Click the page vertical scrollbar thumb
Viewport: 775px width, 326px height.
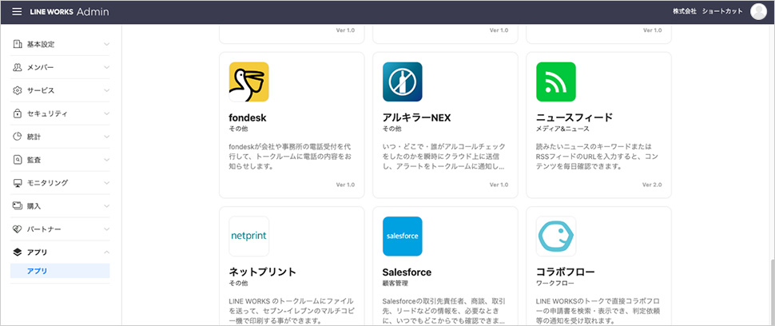click(x=772, y=292)
